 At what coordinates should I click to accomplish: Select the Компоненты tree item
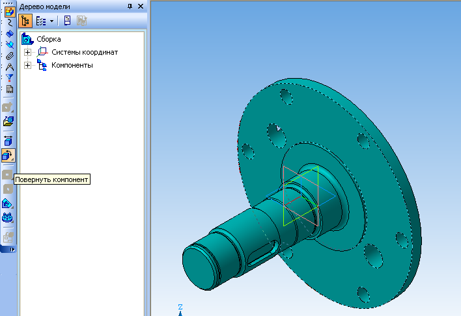tap(72, 65)
